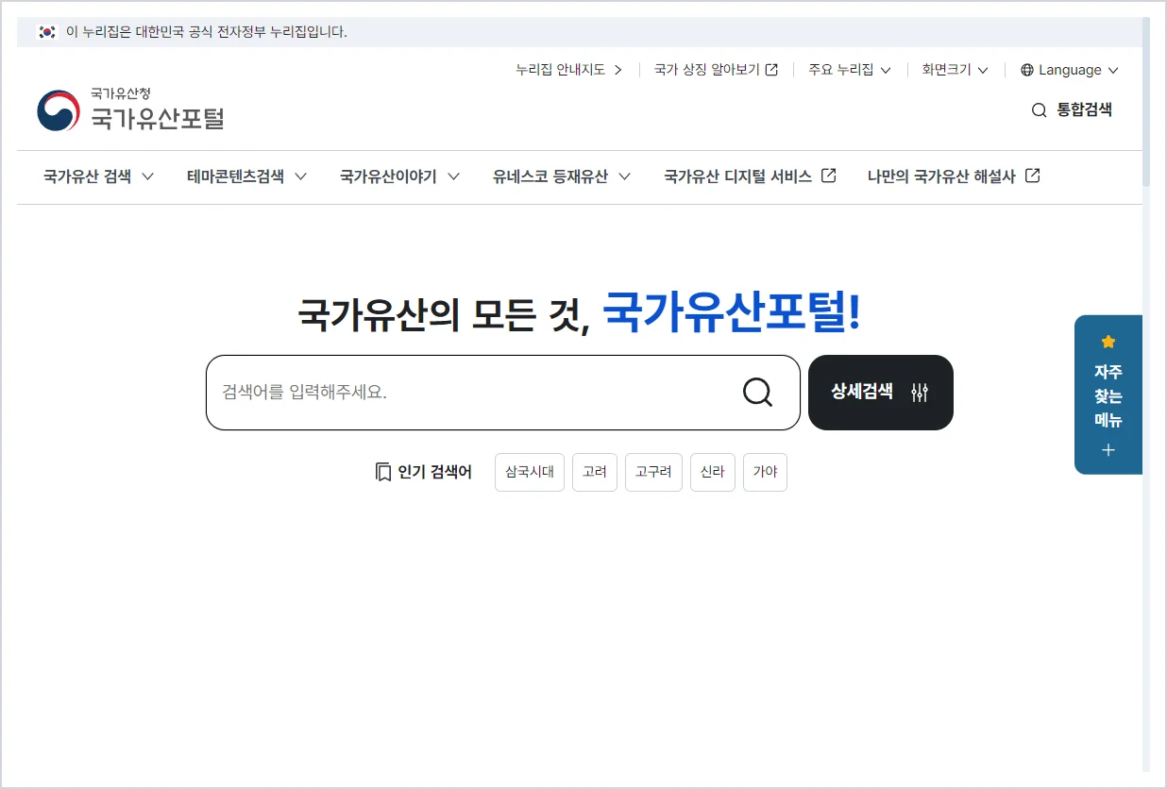The image size is (1167, 789).
Task: Open 누리집 안내지도 link
Action: (569, 70)
